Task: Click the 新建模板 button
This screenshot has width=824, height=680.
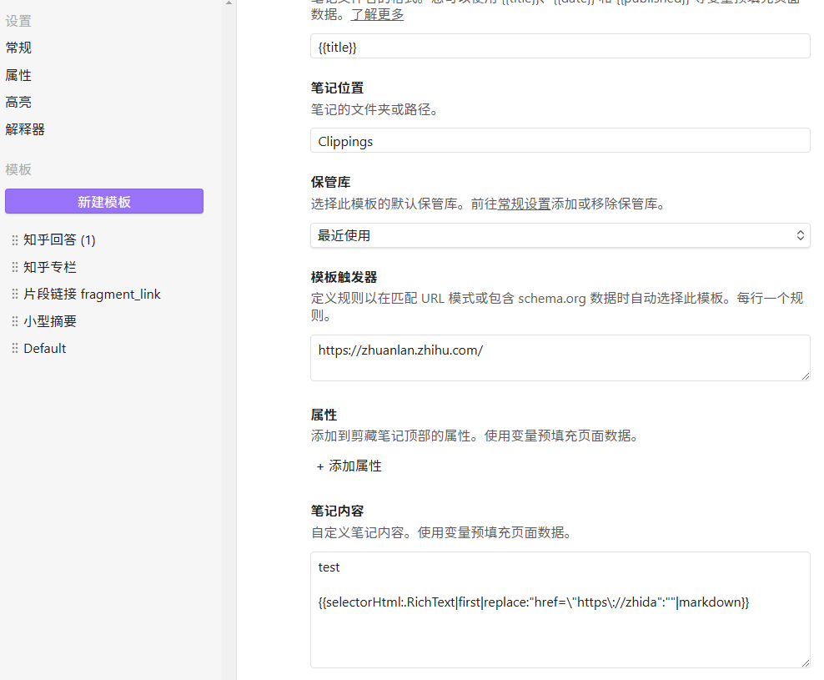Action: click(x=104, y=201)
